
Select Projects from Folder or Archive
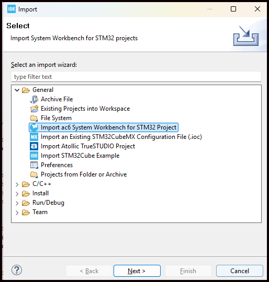point(84,174)
